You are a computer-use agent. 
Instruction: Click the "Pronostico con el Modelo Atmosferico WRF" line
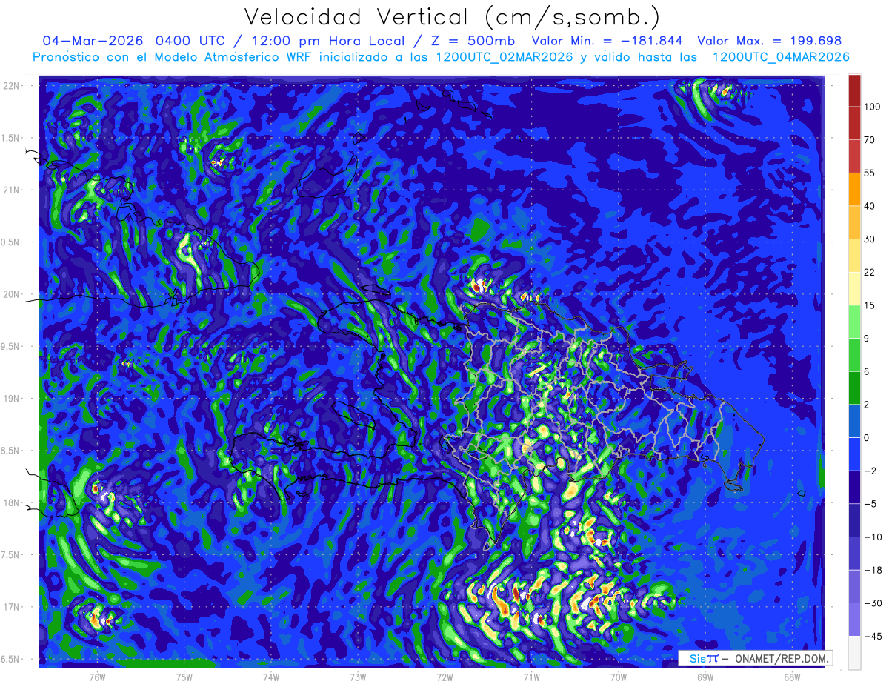pyautogui.click(x=442, y=57)
